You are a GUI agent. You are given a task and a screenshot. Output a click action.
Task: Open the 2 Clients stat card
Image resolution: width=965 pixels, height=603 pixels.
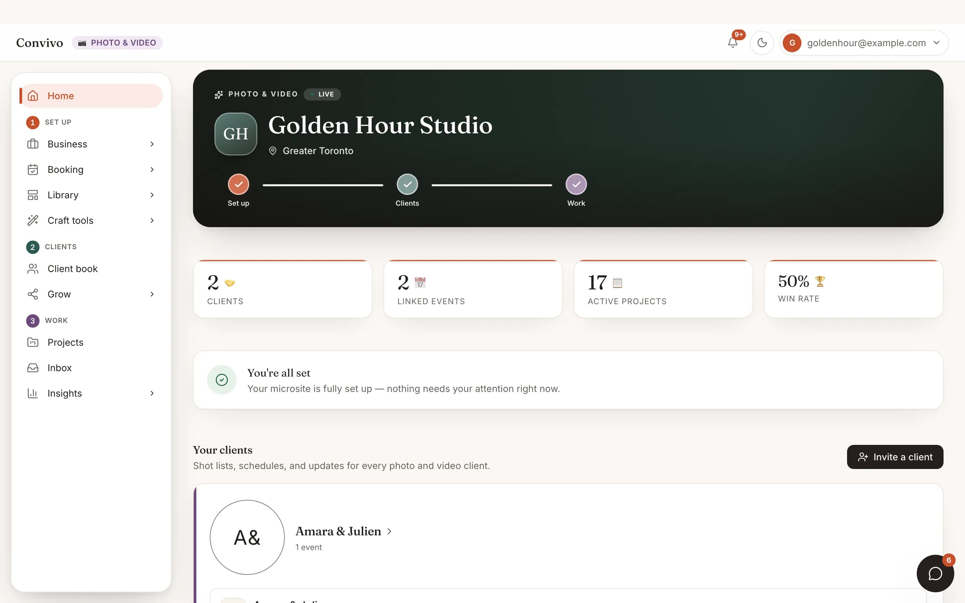tap(283, 289)
